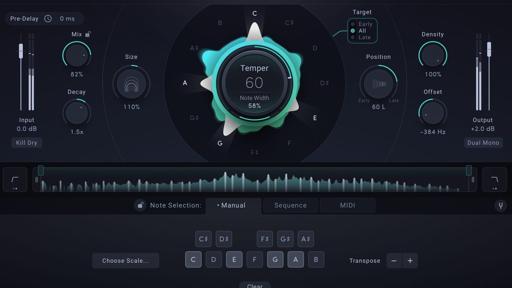The height and width of the screenshot is (288, 512).
Task: Select the note F
Action: [x=255, y=259]
